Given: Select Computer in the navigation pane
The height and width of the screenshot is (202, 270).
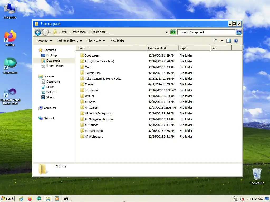Looking at the screenshot, I should [50, 108].
